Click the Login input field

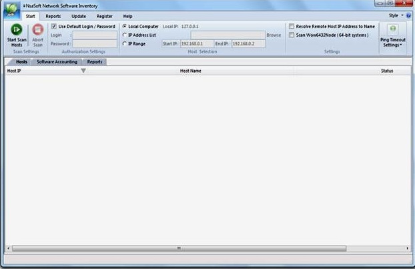[x=95, y=35]
